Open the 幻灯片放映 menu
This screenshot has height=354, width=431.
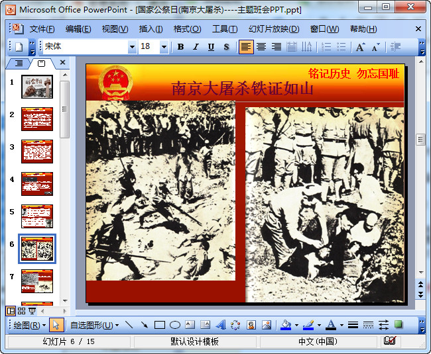tap(274, 29)
